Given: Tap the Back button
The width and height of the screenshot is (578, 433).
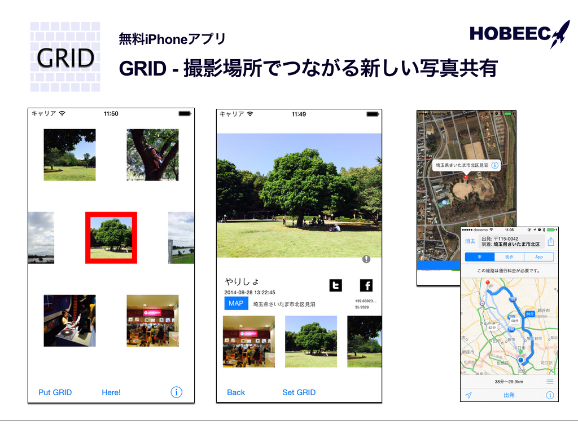Looking at the screenshot, I should point(236,392).
